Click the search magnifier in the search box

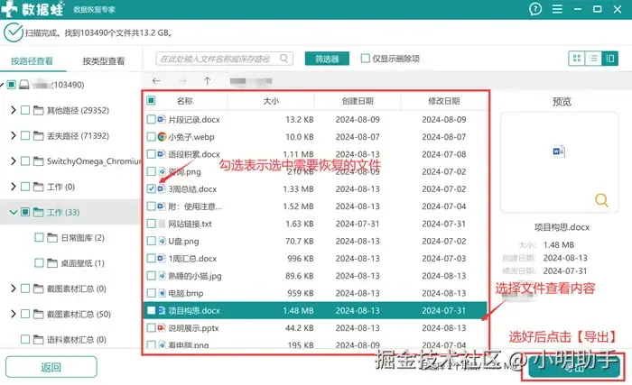click(283, 59)
